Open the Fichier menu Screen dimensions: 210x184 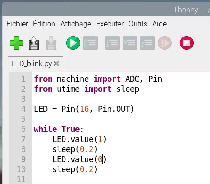click(17, 24)
